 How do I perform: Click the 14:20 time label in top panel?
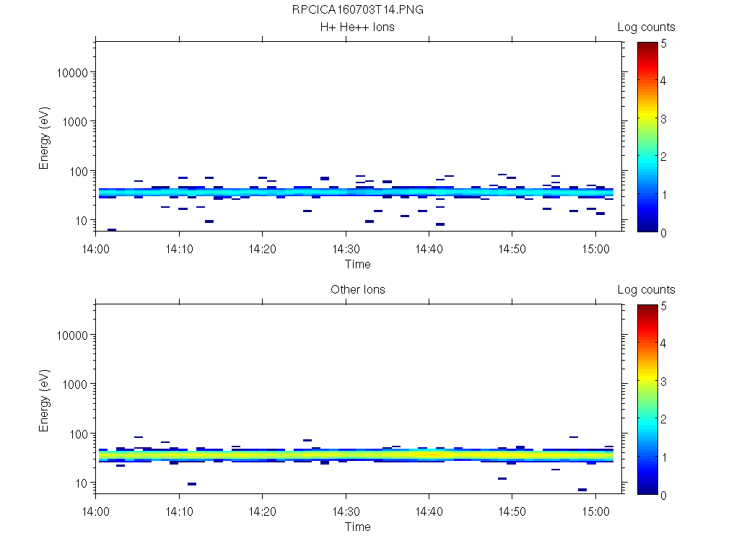263,249
